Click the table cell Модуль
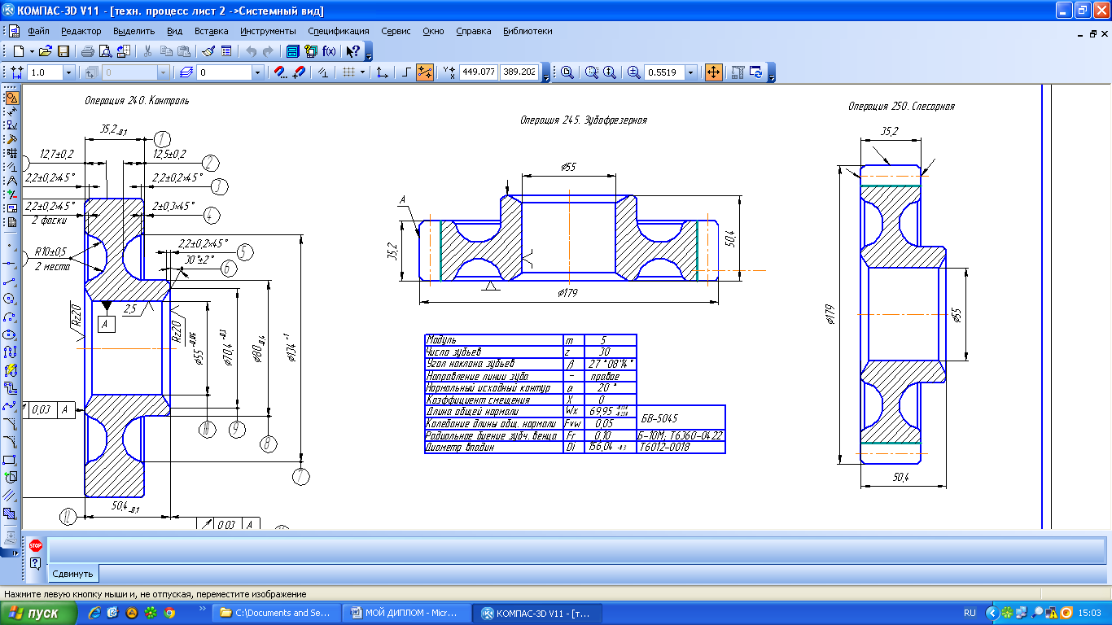The width and height of the screenshot is (1112, 625). click(494, 339)
